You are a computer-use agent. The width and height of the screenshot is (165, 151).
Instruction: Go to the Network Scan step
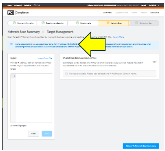point(113,23)
